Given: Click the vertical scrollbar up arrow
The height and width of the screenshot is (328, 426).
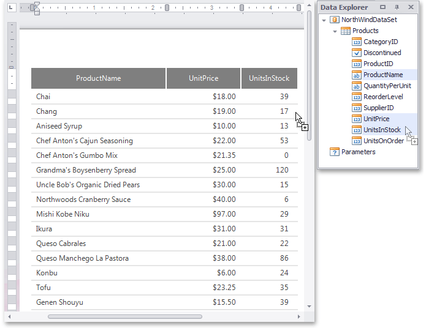Looking at the screenshot, I should pos(309,5).
